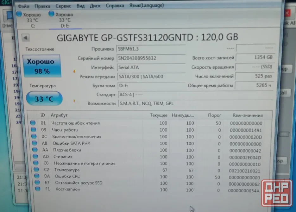
Task: Click status icon for attribute 09 Часы работы
Action: point(34,129)
